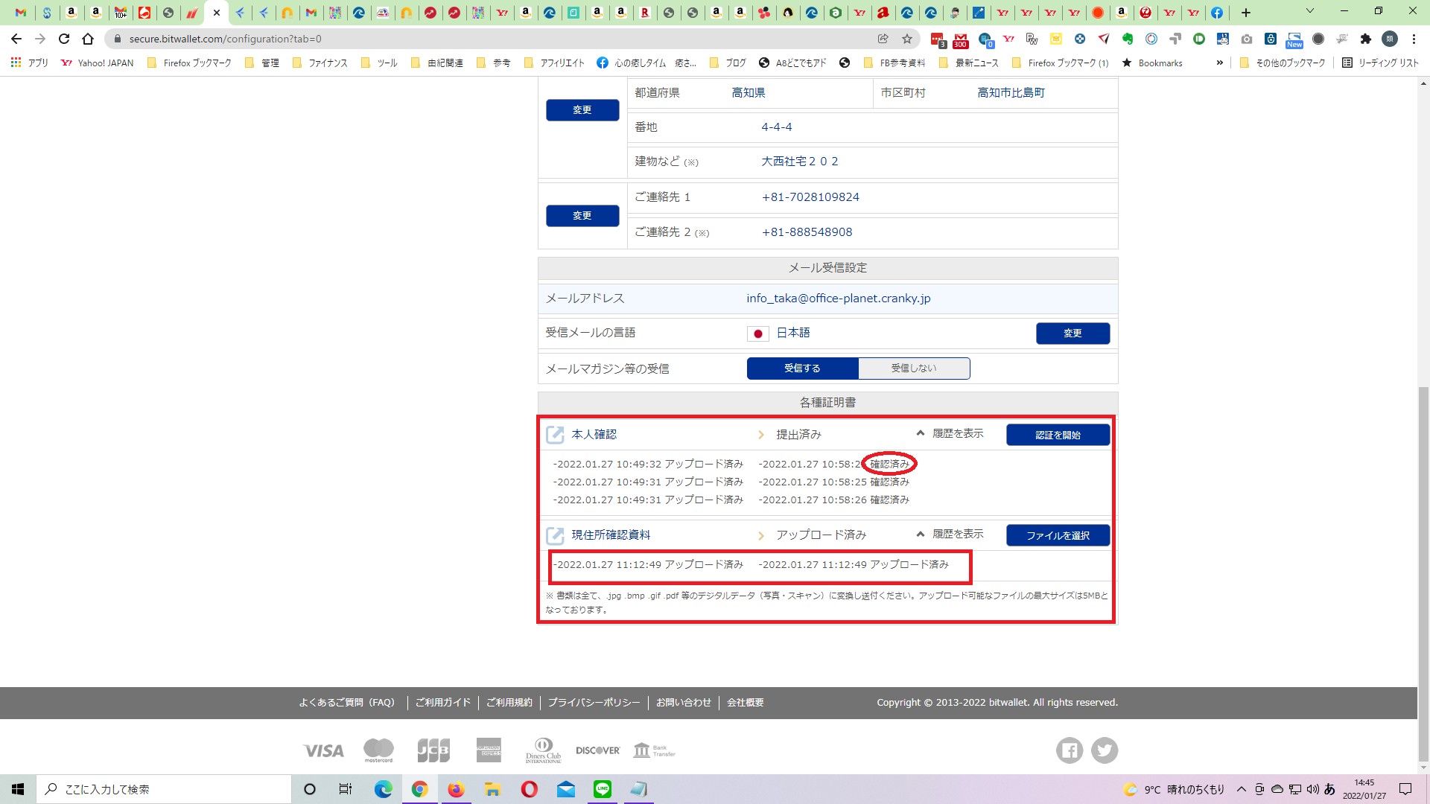
Task: Click the browser back arrow
Action: (x=16, y=39)
